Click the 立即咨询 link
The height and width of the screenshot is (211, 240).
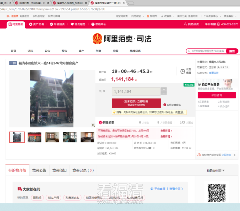tap(226, 155)
